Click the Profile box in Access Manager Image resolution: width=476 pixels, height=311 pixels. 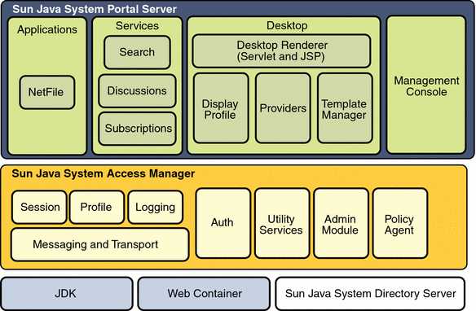[x=97, y=207]
